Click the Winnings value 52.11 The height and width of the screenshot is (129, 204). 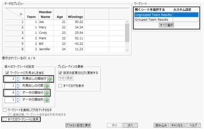[x=76, y=38]
